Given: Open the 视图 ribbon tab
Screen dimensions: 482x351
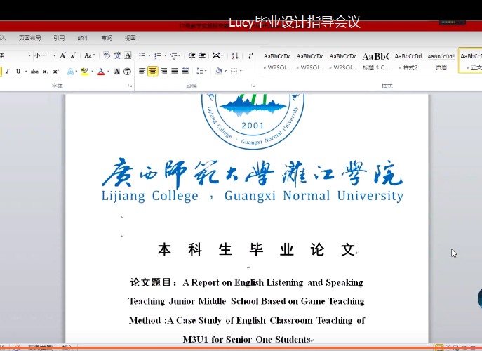Looking at the screenshot, I should (x=130, y=38).
